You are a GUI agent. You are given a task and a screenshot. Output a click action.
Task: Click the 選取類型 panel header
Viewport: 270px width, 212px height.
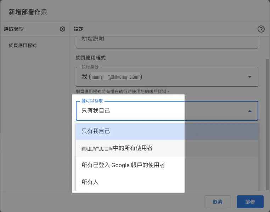(14, 29)
